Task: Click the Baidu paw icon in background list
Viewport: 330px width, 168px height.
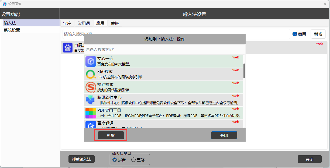Action: [68, 48]
